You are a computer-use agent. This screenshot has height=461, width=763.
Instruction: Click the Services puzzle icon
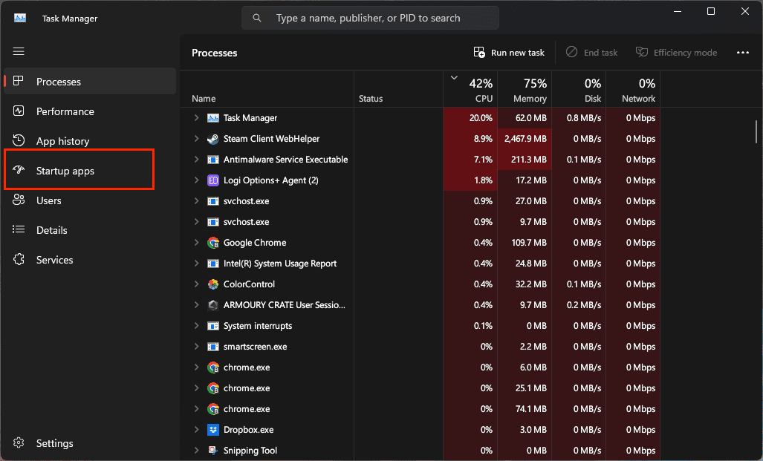coord(19,259)
